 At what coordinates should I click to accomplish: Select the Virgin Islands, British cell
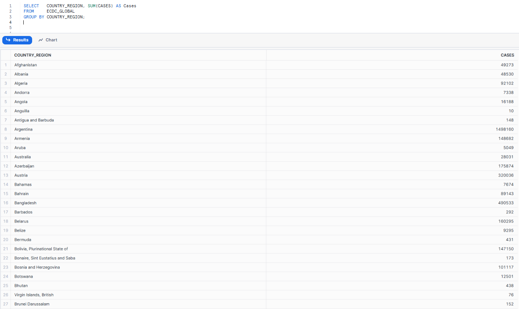(34, 295)
